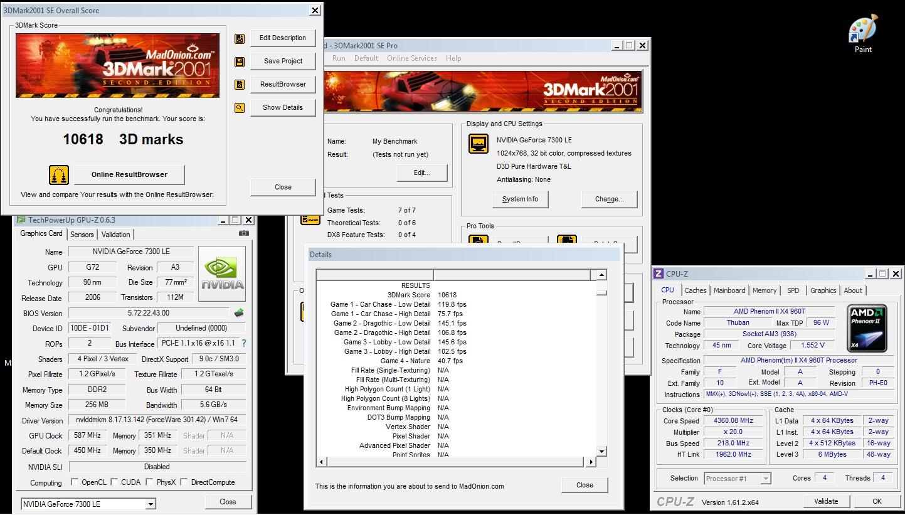Click the System Info button
905x515 pixels.
[x=520, y=199]
